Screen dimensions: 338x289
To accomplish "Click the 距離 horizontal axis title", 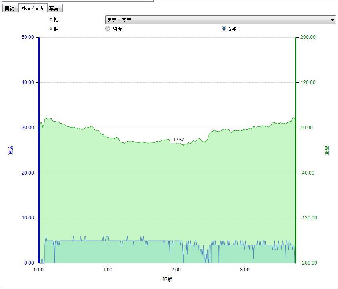I will pyautogui.click(x=167, y=279).
